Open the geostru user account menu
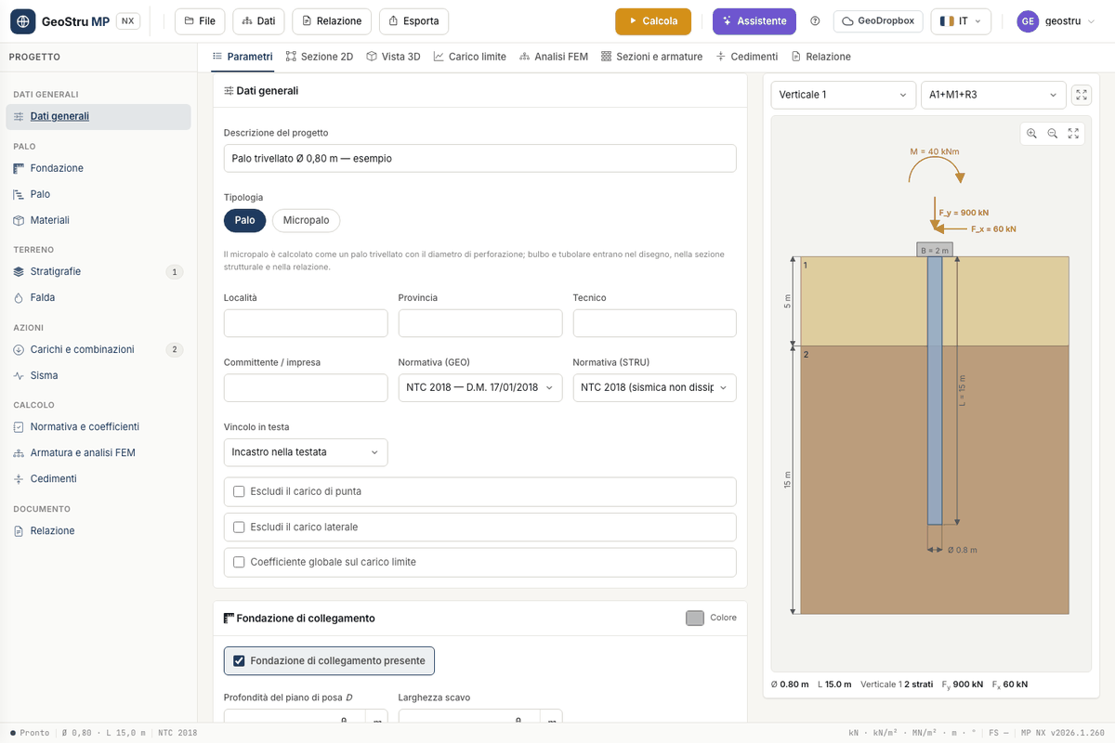The height and width of the screenshot is (743, 1115). click(1056, 21)
